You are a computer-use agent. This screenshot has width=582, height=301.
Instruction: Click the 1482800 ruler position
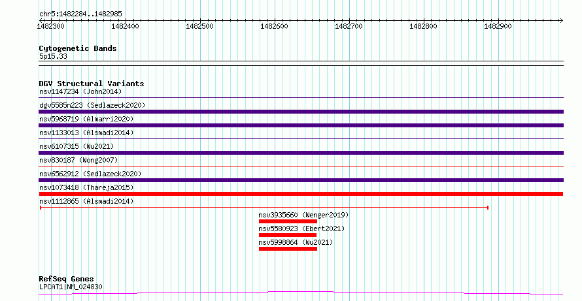[x=423, y=26]
